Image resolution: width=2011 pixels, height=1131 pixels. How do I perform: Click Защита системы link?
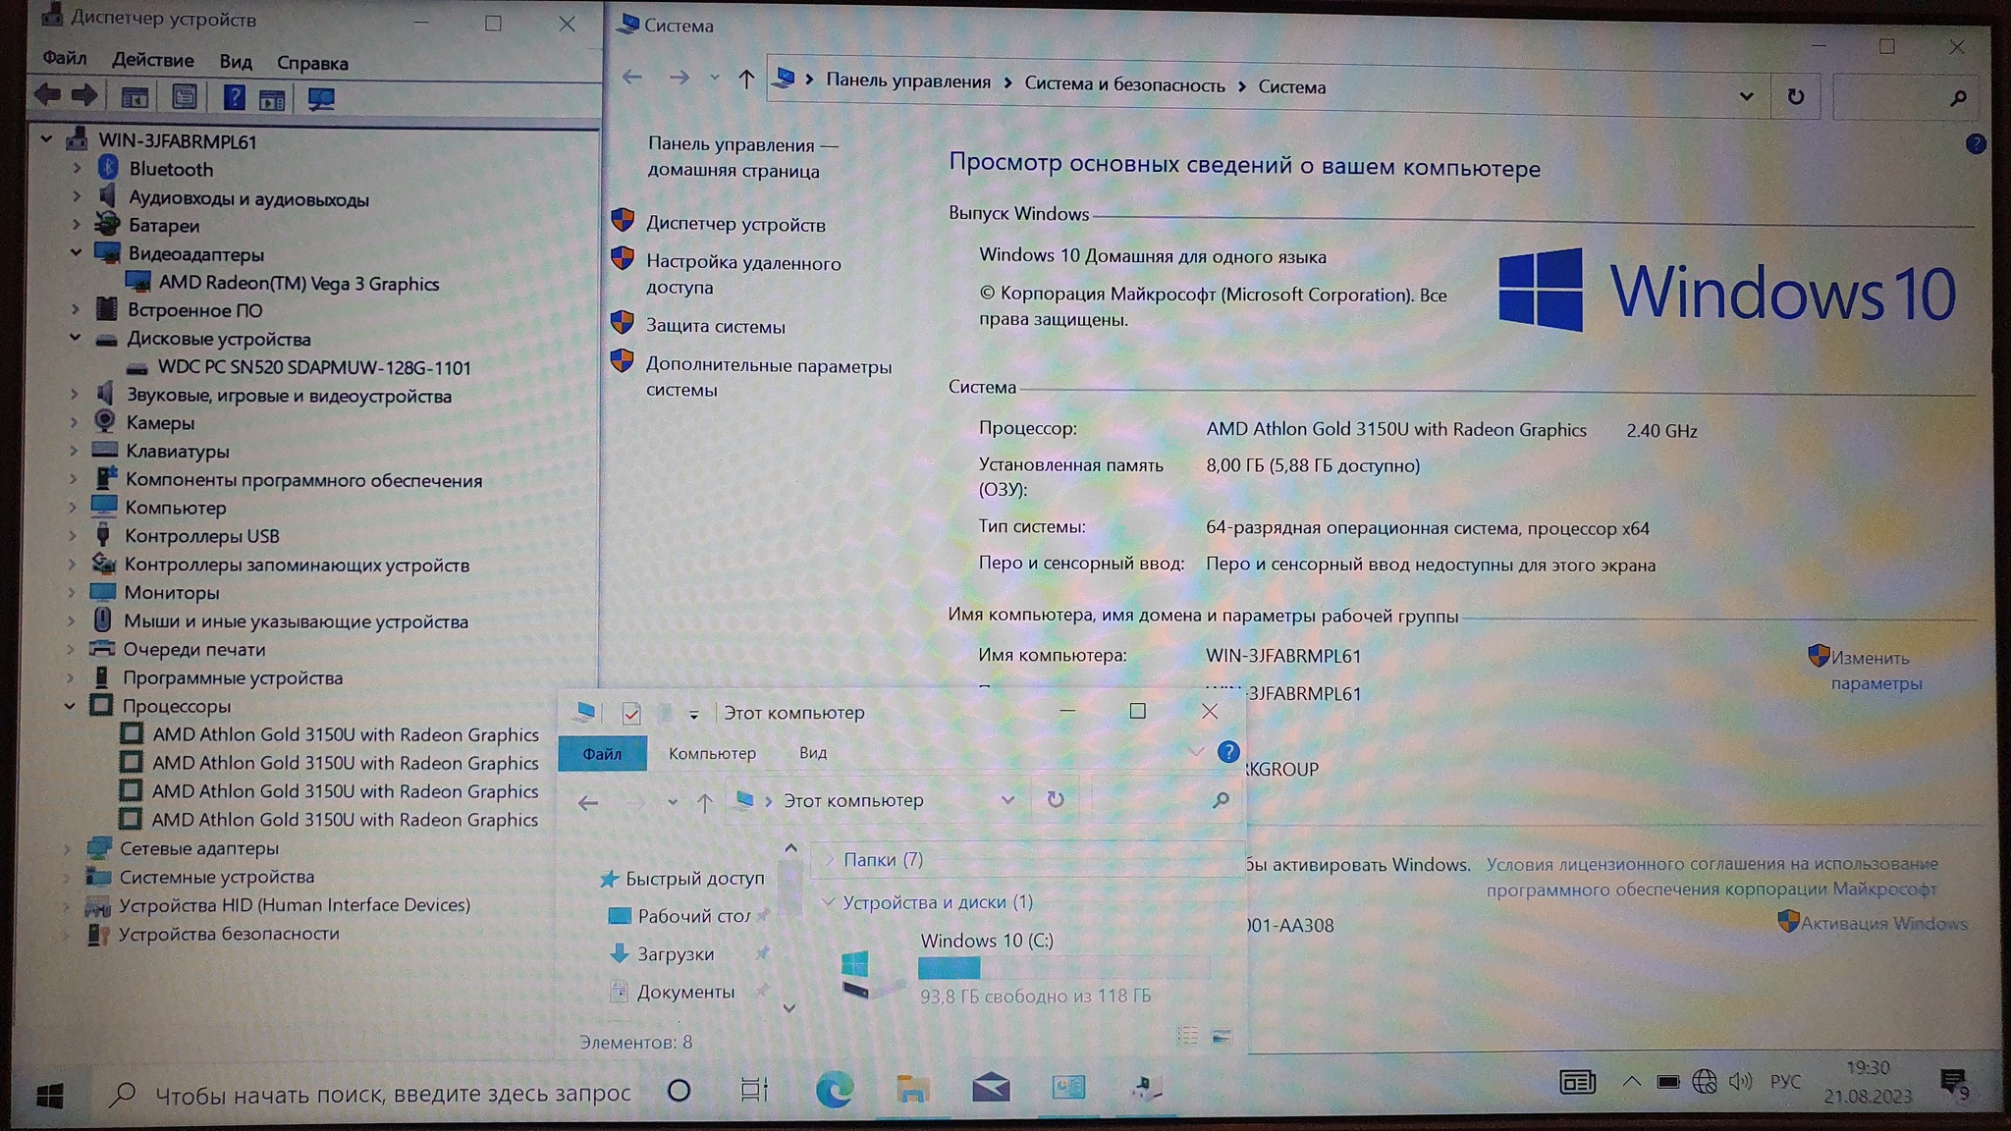click(x=715, y=326)
